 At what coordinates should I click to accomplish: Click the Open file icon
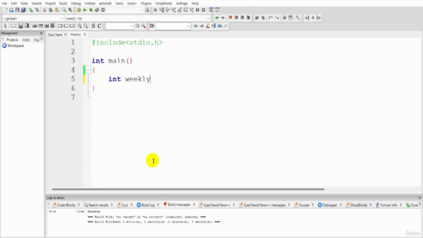click(x=11, y=10)
